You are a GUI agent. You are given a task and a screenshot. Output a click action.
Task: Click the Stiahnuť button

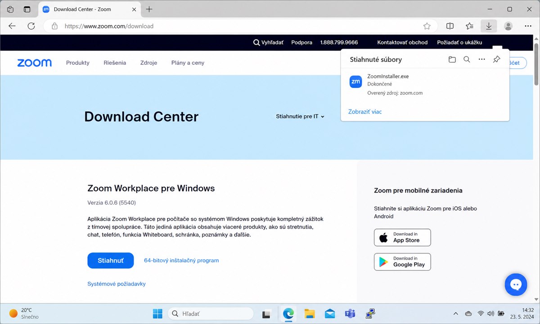pyautogui.click(x=111, y=261)
